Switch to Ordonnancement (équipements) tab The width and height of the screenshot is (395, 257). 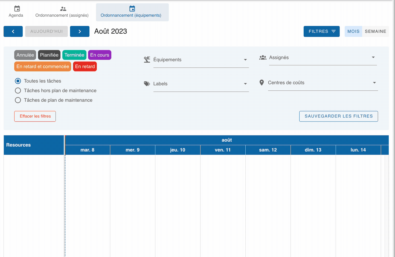tap(132, 12)
